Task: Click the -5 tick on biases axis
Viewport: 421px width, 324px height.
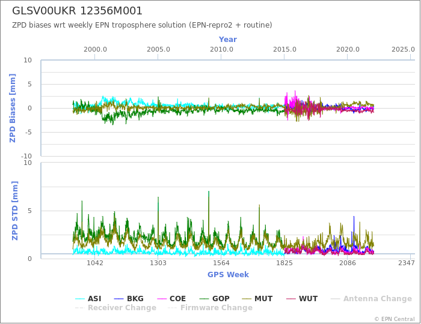Action: (x=28, y=132)
